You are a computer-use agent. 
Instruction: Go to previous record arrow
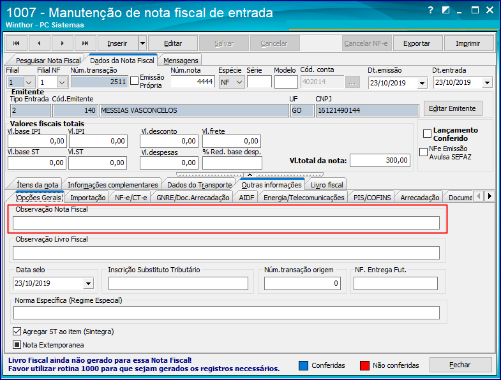click(x=40, y=43)
